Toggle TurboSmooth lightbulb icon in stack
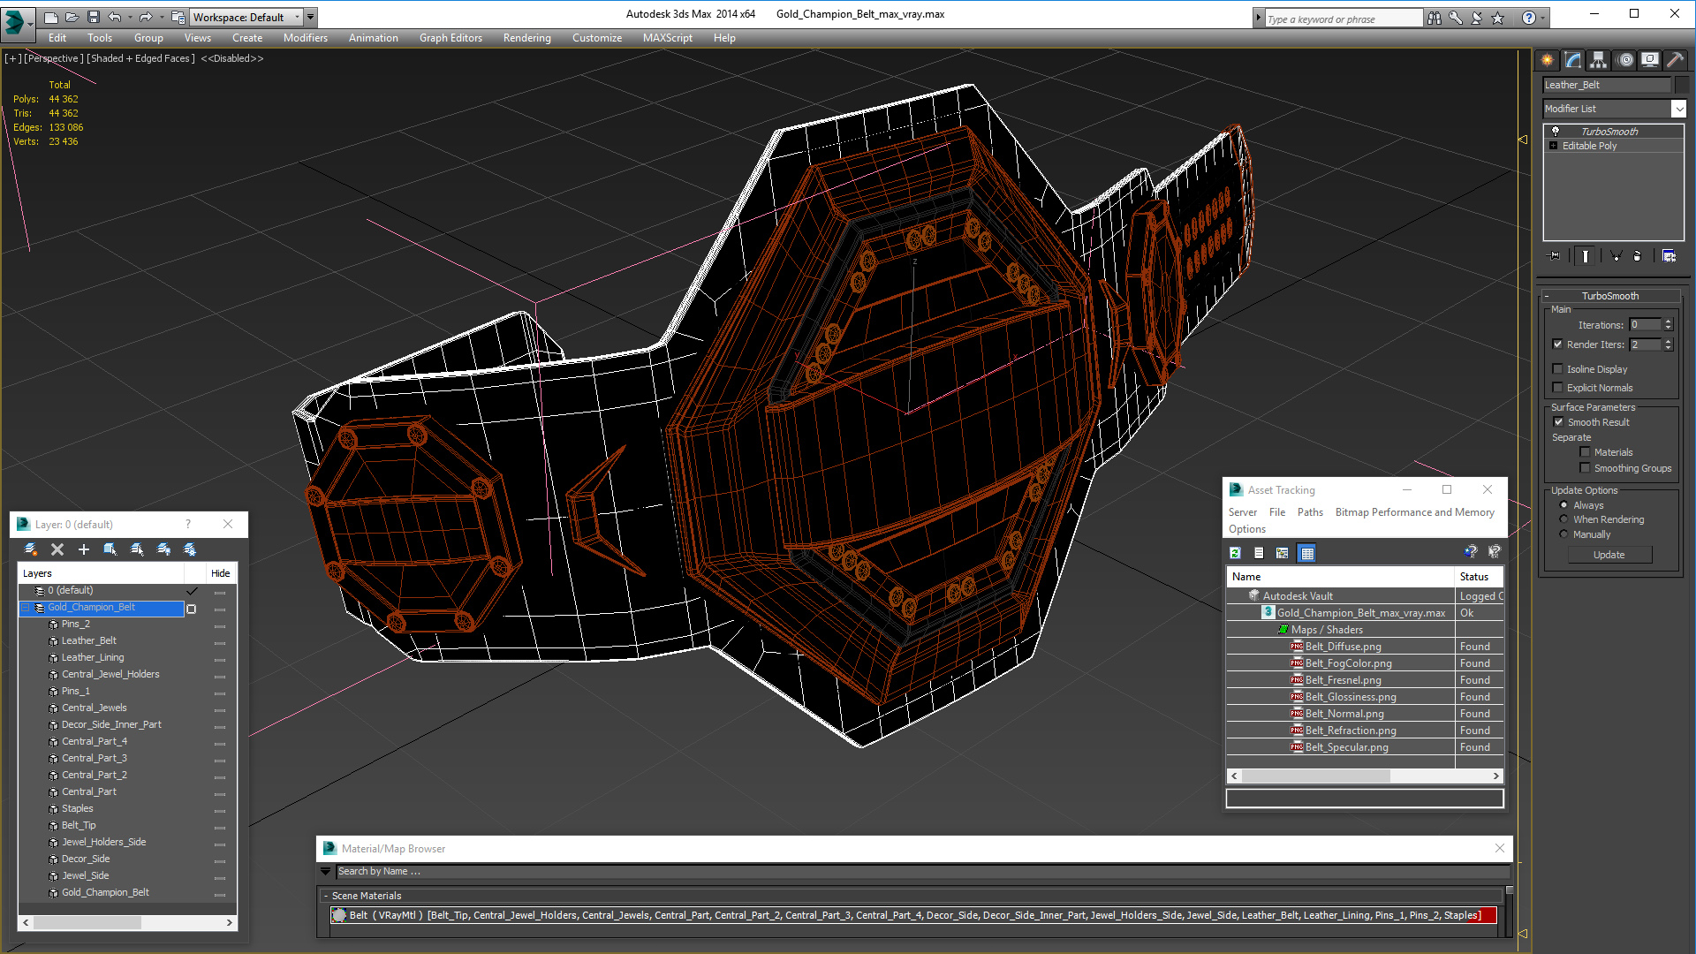Screen dimensions: 1696x954 tap(1556, 131)
